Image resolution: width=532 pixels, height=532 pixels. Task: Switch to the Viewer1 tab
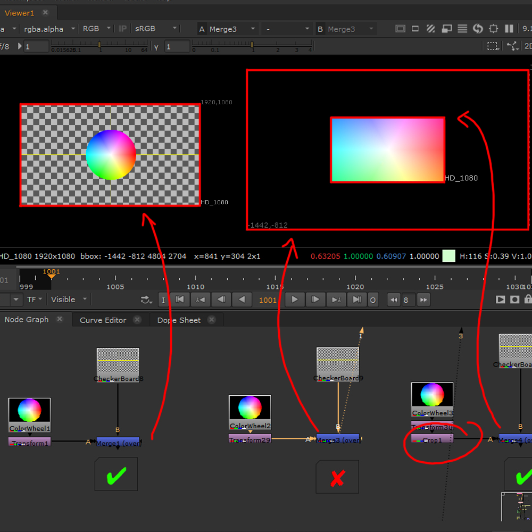pyautogui.click(x=19, y=13)
